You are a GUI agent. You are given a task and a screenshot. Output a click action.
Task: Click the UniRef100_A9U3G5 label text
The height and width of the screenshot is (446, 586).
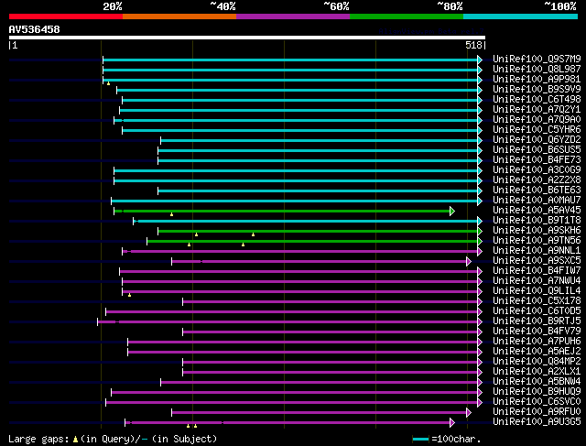[x=537, y=422]
